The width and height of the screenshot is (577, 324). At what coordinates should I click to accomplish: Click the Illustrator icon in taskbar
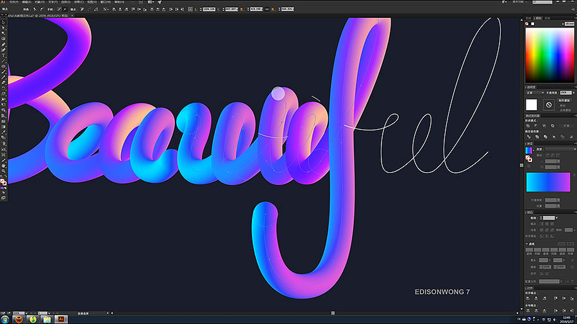[x=61, y=320]
